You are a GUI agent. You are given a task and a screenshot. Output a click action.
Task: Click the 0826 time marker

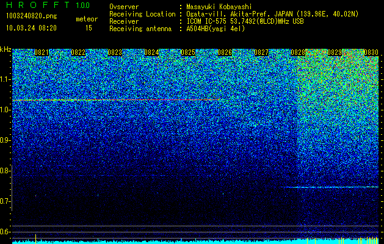pyautogui.click(x=225, y=52)
